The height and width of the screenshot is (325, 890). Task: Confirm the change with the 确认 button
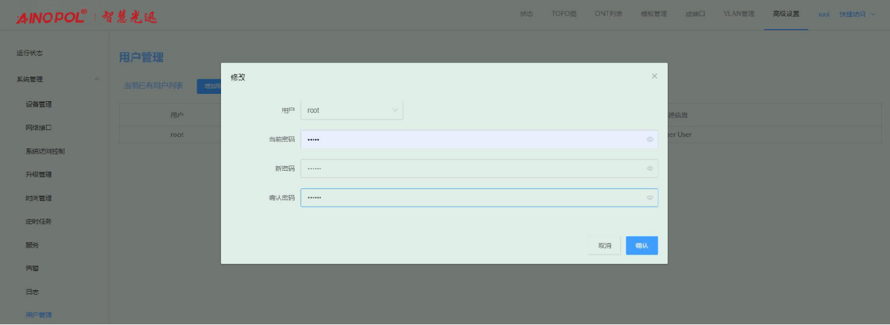(x=641, y=246)
